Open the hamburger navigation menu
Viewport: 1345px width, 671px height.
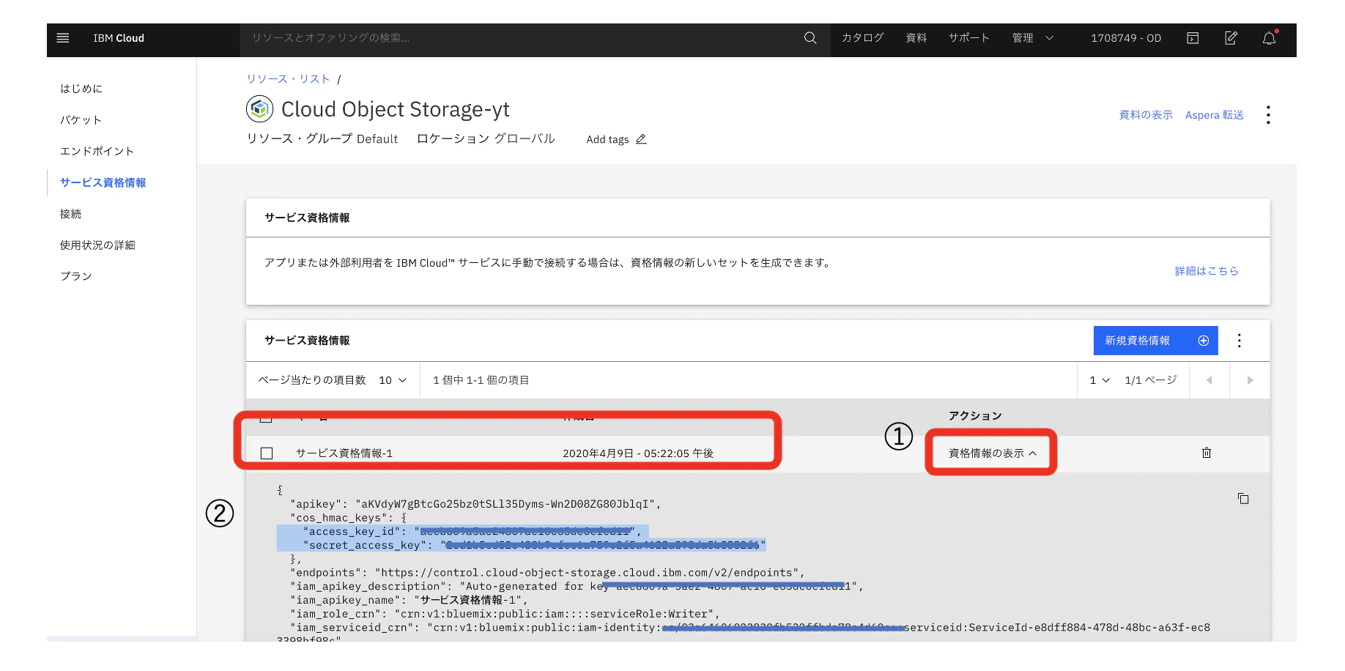pyautogui.click(x=63, y=38)
